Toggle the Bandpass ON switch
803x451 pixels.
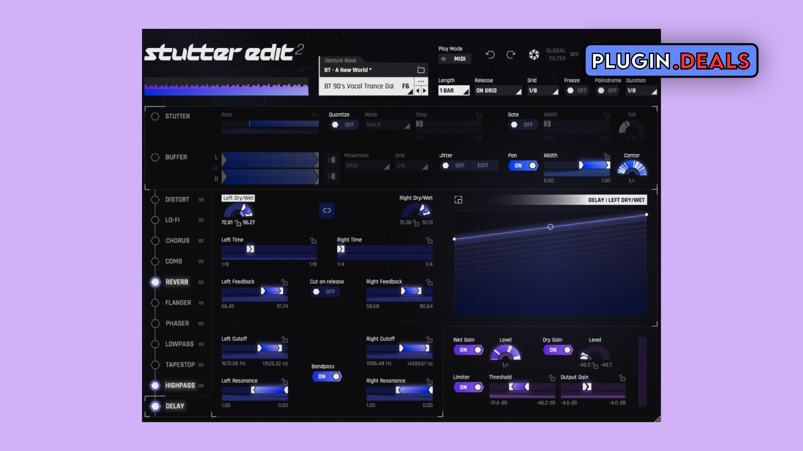(327, 376)
